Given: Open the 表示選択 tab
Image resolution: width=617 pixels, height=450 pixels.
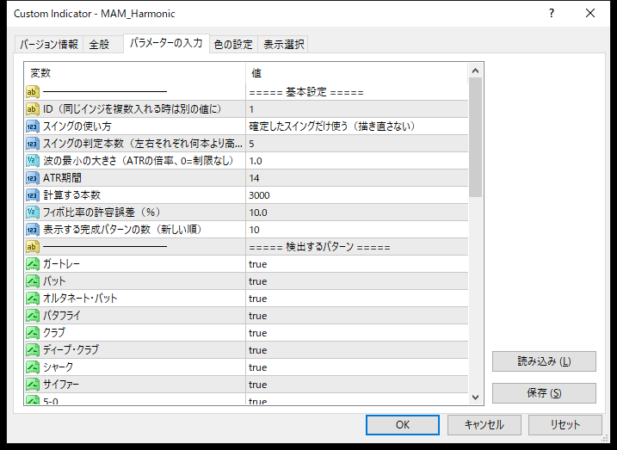Looking at the screenshot, I should point(283,45).
